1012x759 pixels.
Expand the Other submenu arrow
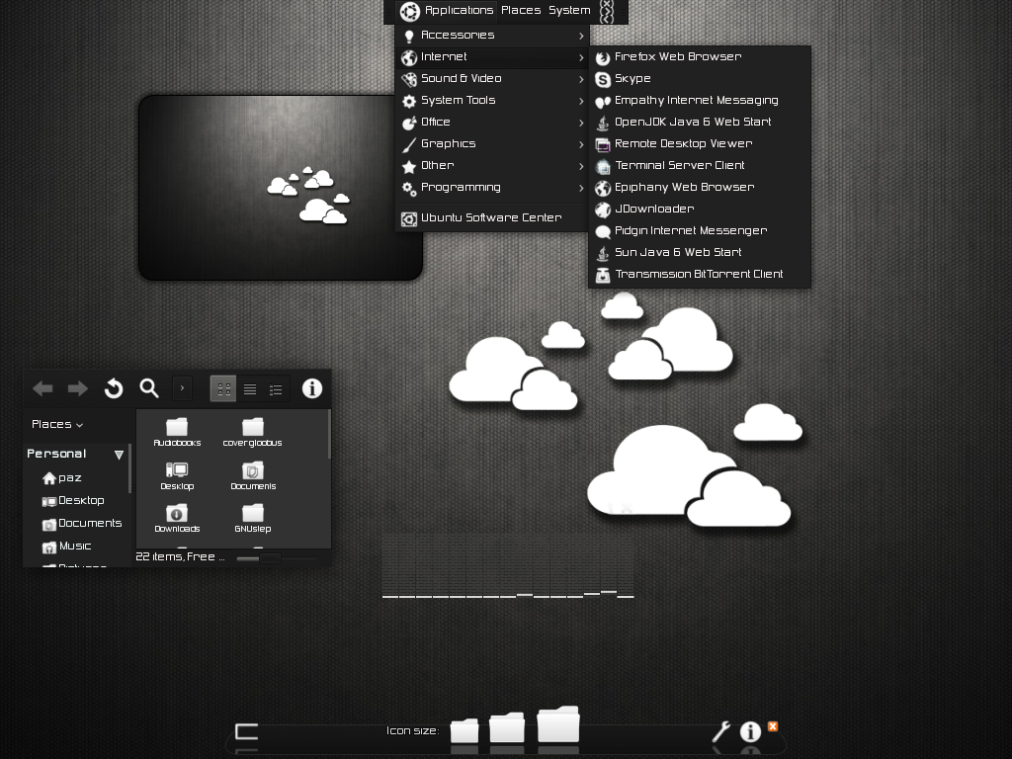[x=581, y=166]
